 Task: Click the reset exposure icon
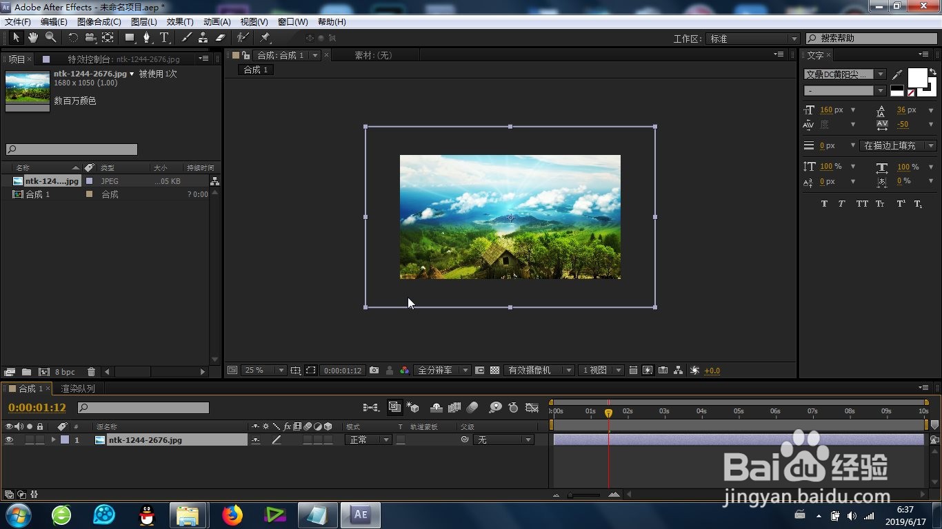tap(694, 370)
